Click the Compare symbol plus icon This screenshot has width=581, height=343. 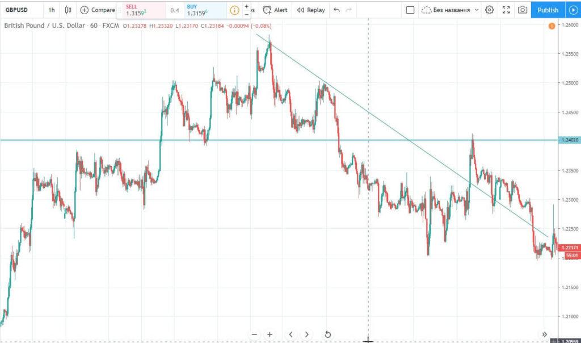click(85, 10)
